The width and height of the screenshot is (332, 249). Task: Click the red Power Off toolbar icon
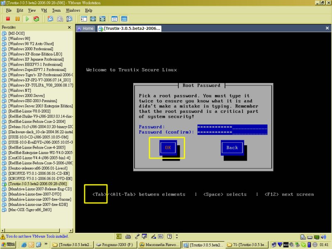click(8, 19)
